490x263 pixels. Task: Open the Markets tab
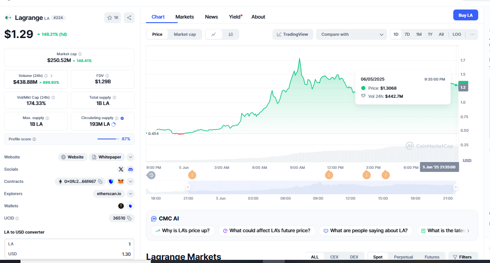click(184, 17)
